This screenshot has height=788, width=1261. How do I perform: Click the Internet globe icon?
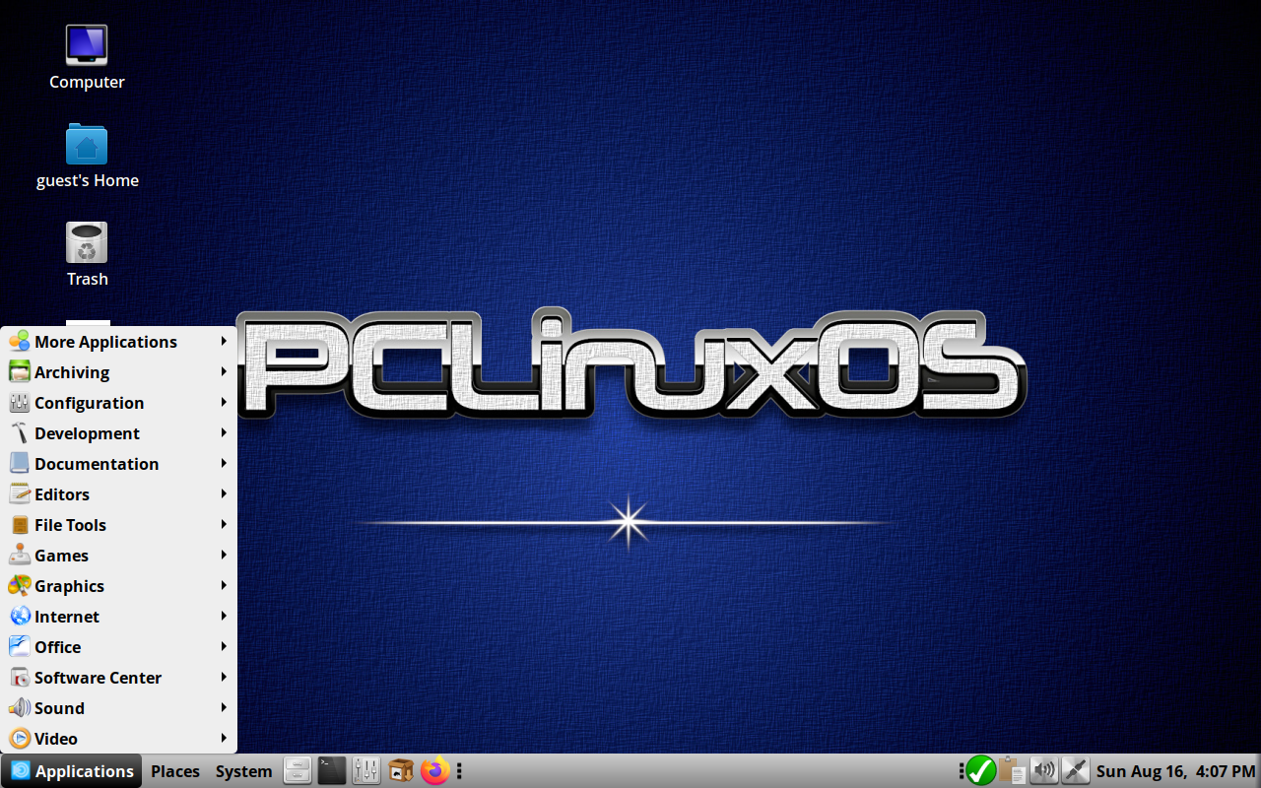click(19, 617)
